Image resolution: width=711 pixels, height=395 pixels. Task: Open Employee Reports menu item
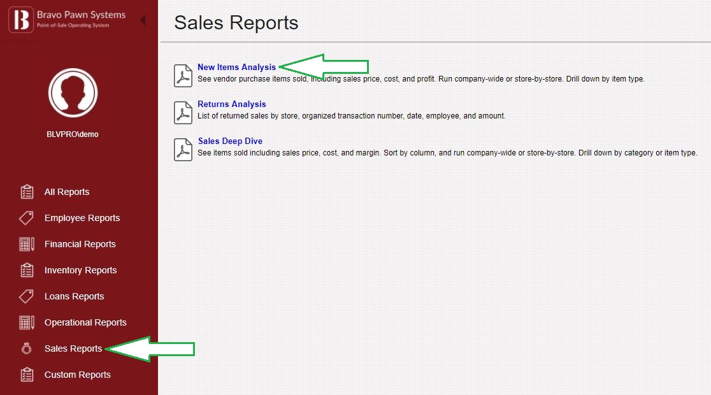[x=82, y=218]
